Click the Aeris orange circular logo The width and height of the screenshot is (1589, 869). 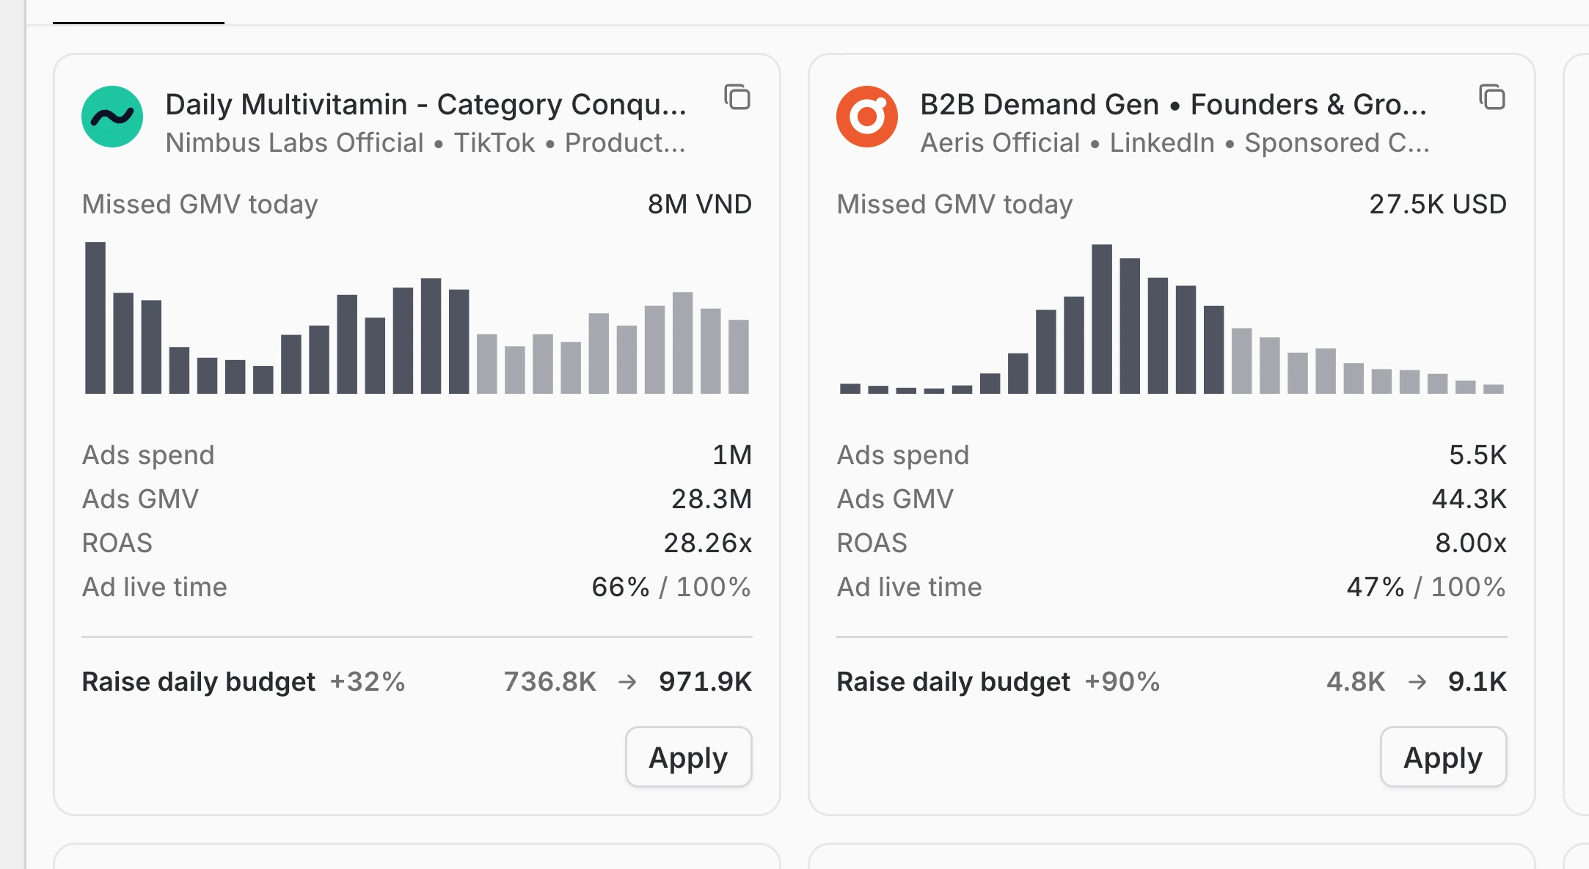pyautogui.click(x=867, y=117)
